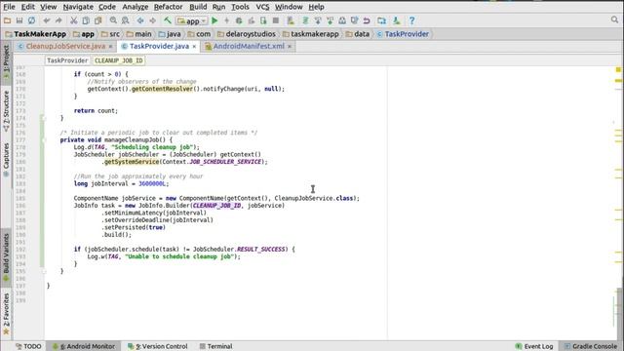Click the Undo arrow in toolbar
624x351 pixels.
coord(47,20)
